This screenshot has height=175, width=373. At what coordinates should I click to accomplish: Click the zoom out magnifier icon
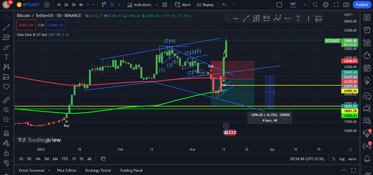coord(6,119)
